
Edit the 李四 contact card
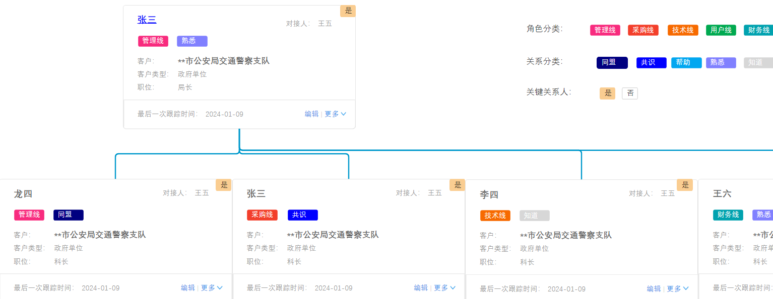[x=654, y=289]
